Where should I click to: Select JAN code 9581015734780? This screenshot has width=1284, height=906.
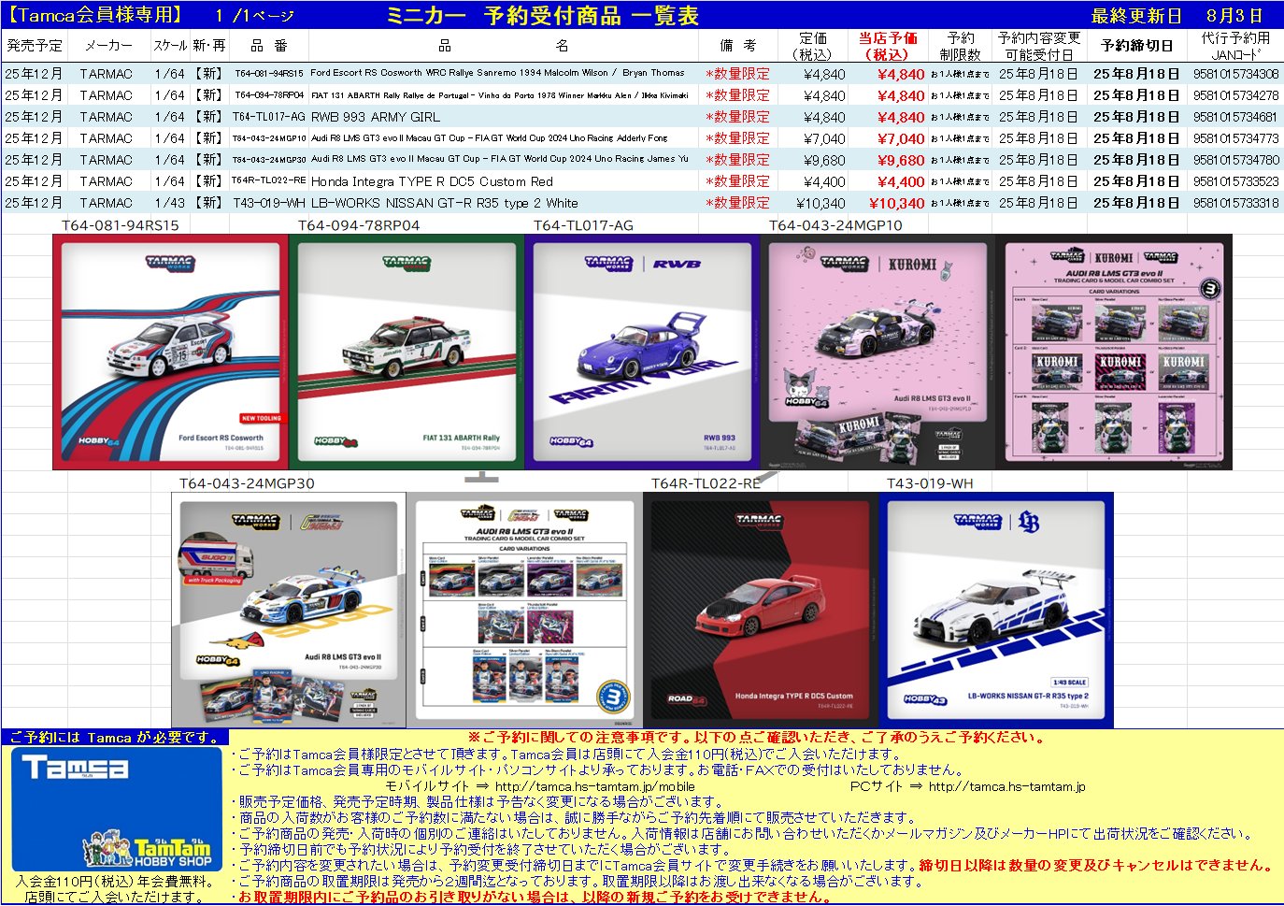pos(1235,160)
